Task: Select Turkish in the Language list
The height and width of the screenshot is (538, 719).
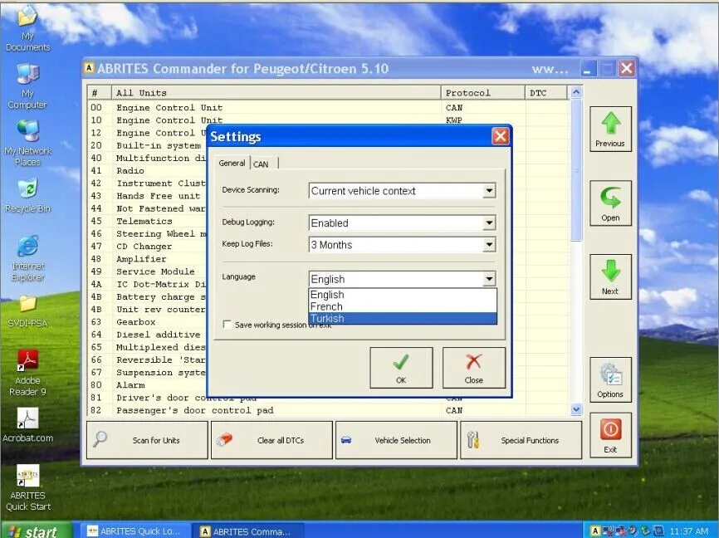Action: (x=327, y=318)
